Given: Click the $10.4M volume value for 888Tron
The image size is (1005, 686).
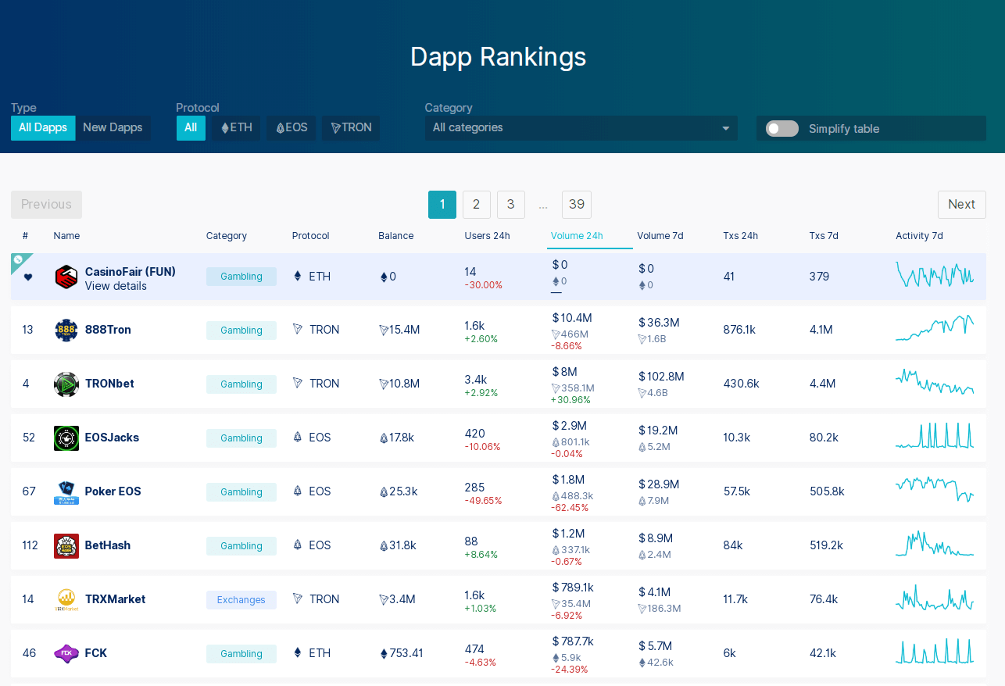Looking at the screenshot, I should pos(572,318).
